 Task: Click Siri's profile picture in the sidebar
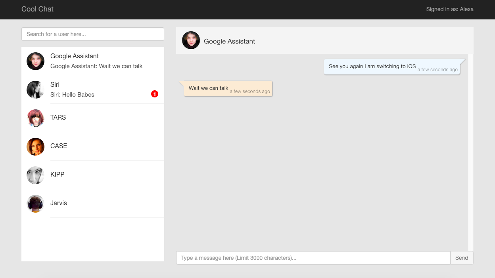click(35, 89)
